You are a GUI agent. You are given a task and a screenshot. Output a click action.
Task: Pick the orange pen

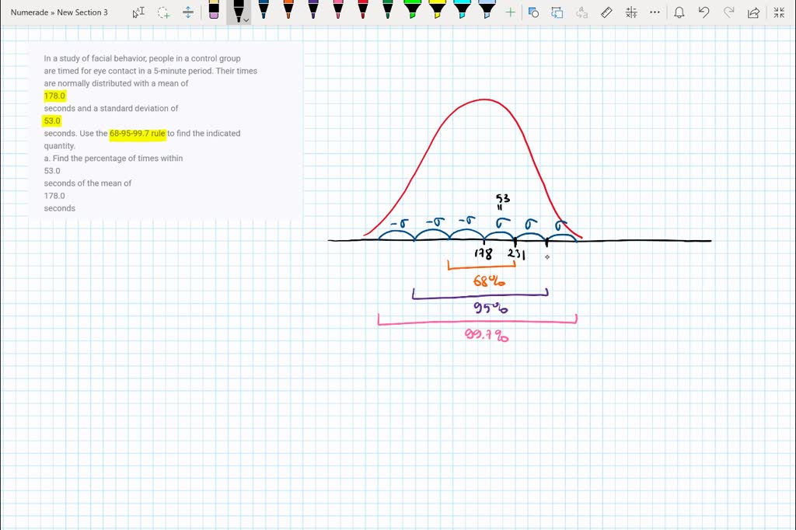click(x=288, y=9)
